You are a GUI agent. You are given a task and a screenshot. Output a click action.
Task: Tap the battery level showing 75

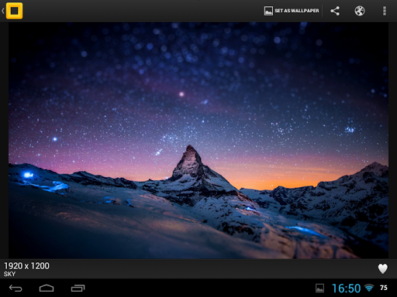[x=384, y=288]
